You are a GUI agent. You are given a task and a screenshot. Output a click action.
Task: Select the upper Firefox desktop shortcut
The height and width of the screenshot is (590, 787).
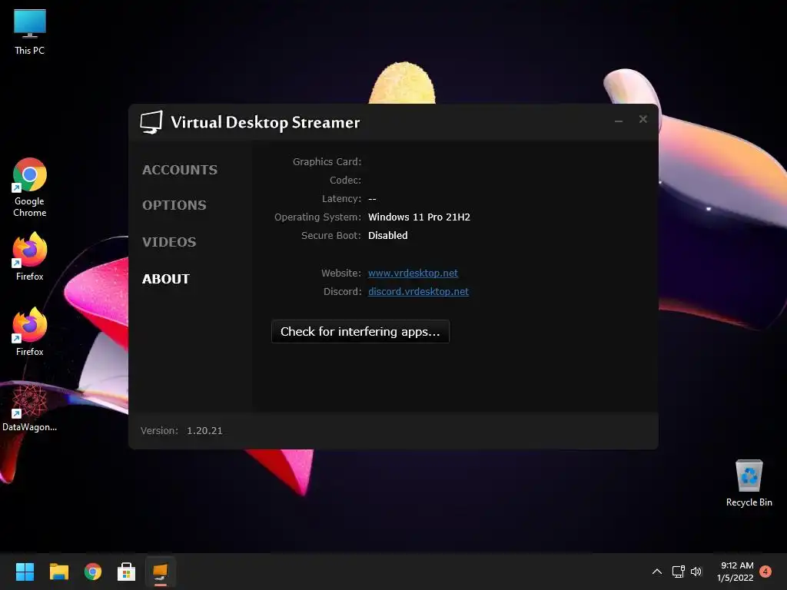point(30,257)
